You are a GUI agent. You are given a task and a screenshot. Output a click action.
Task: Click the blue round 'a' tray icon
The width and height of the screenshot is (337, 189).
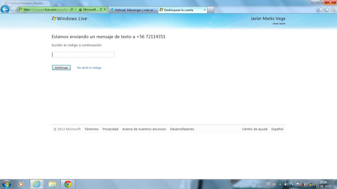[292, 184]
